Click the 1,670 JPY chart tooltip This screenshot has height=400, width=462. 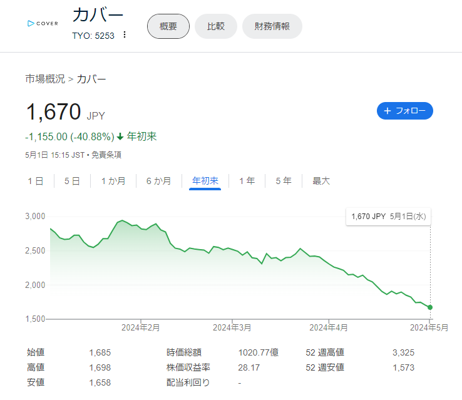[x=388, y=217]
